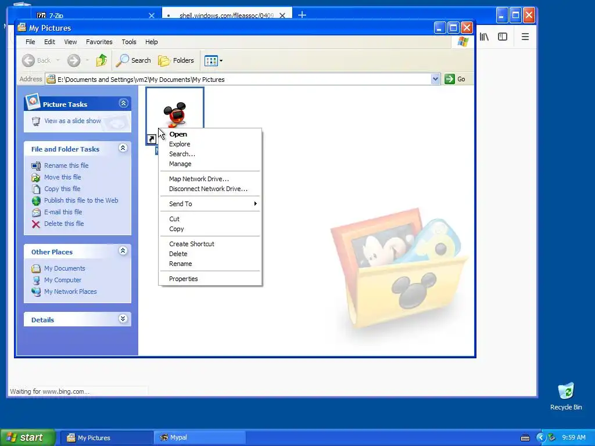This screenshot has height=446, width=595.
Task: Expand the Details panel
Action: click(123, 319)
